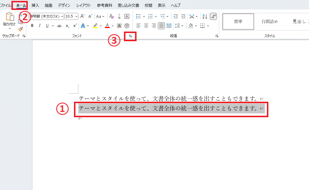This screenshot has height=190, width=309.
Task: Click the enclosed character 字 icon
Action: click(x=127, y=26)
